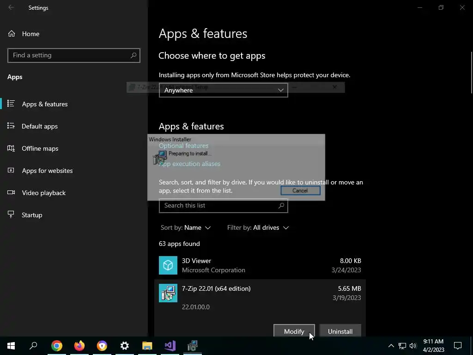Click the network tray icon

(x=402, y=346)
